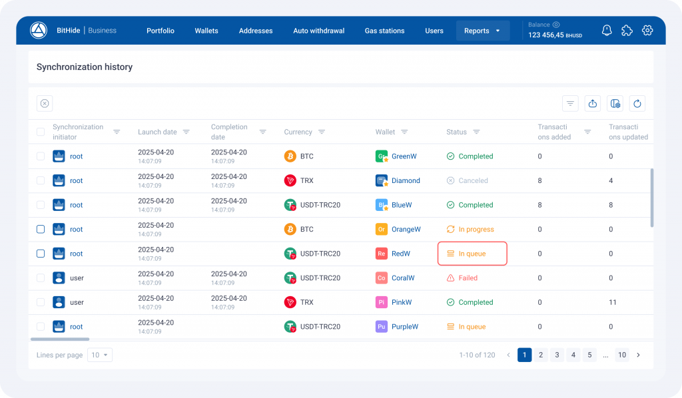Open the settings gear icon
This screenshot has width=682, height=398.
click(647, 31)
